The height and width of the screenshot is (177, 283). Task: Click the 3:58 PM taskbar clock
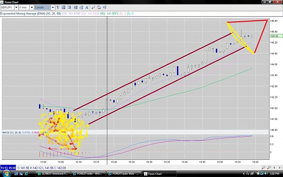point(275,173)
